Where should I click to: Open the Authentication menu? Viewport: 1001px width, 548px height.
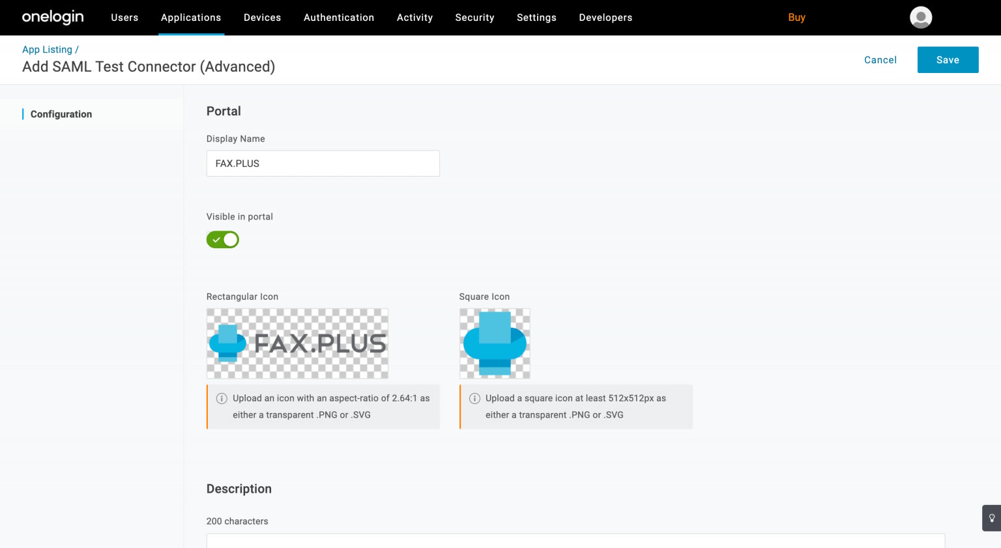339,18
